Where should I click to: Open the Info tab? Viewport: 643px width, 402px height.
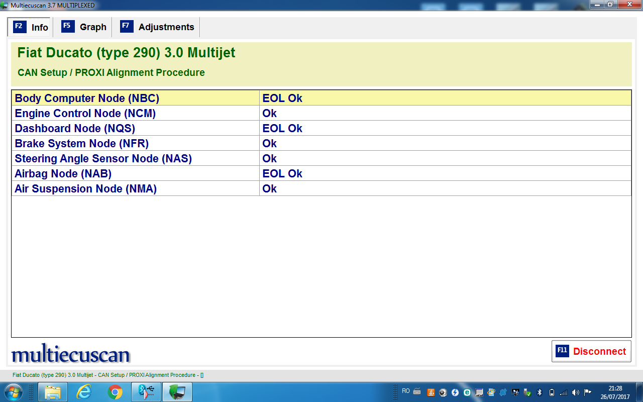point(31,27)
